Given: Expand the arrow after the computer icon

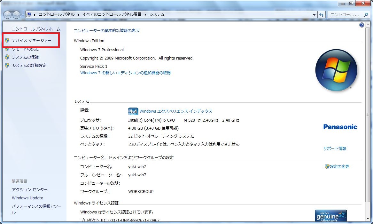Looking at the screenshot, I should pos(35,15).
